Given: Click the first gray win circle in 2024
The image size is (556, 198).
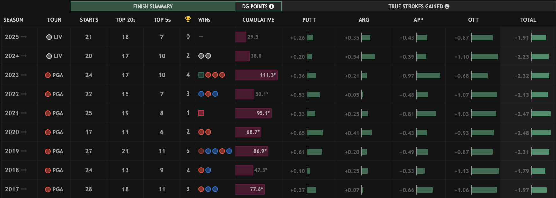Looking at the screenshot, I should pos(201,56).
